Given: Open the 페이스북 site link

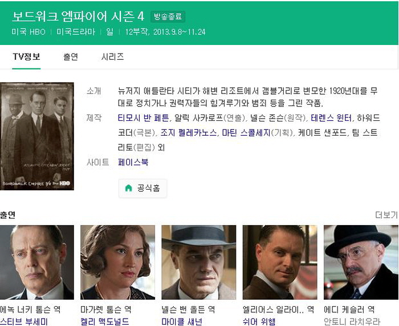Looking at the screenshot, I should [x=133, y=162].
